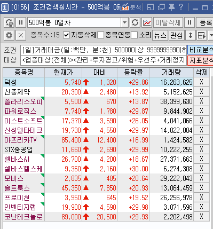The image size is (213, 229).
Task: Click the pause icon next to 이탈삭제
Action: point(190,22)
